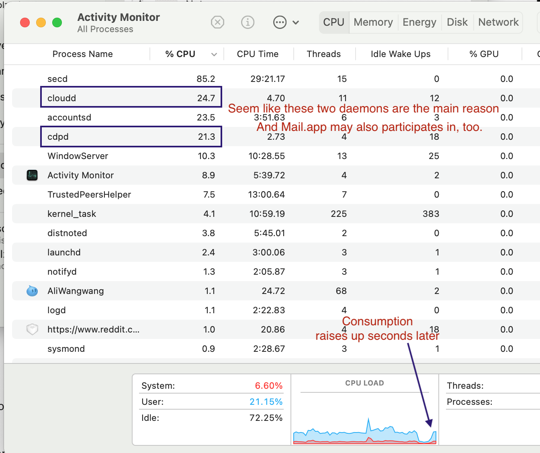Click the User 21.15% value
Viewport: 540px width, 453px height.
[266, 402]
